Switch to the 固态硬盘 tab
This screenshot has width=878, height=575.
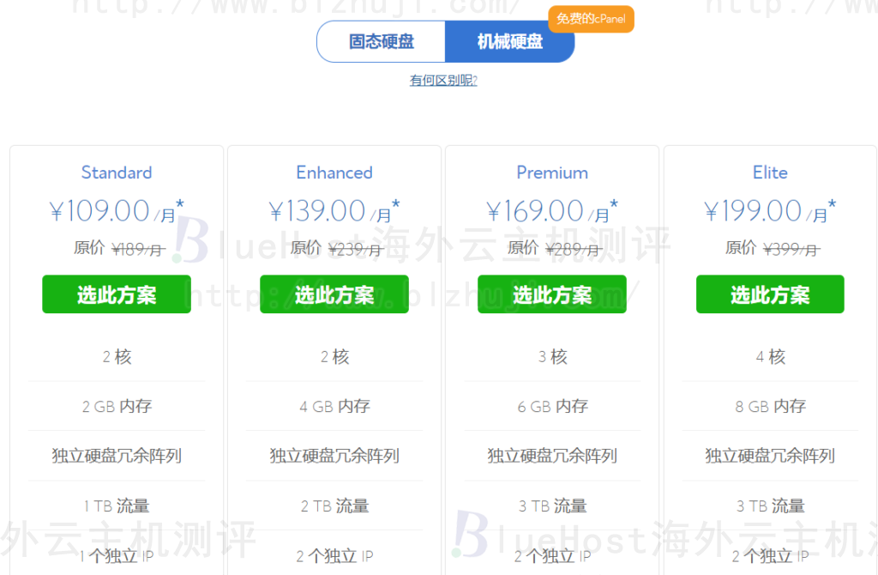coord(382,41)
